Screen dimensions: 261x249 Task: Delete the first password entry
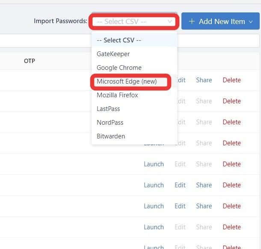(232, 80)
